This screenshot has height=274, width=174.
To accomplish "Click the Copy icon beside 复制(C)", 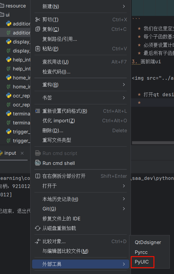I will (x=37, y=29).
